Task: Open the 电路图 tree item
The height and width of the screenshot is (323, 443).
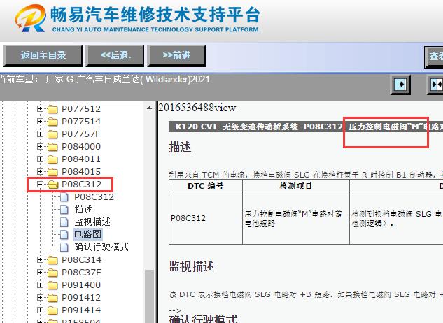Action: tap(87, 234)
